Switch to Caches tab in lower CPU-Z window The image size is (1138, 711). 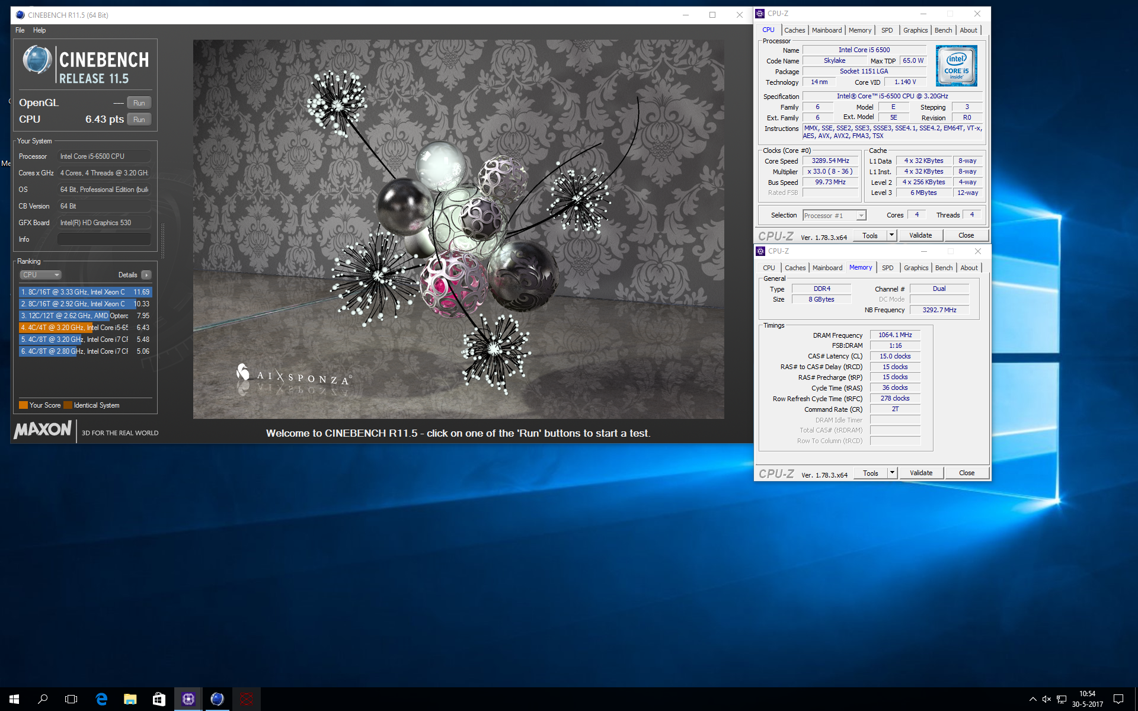(x=795, y=268)
